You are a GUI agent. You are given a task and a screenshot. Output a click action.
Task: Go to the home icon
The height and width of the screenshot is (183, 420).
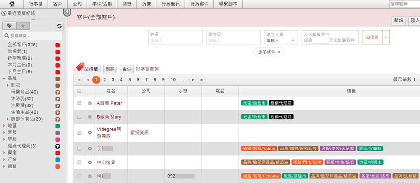pos(12,4)
